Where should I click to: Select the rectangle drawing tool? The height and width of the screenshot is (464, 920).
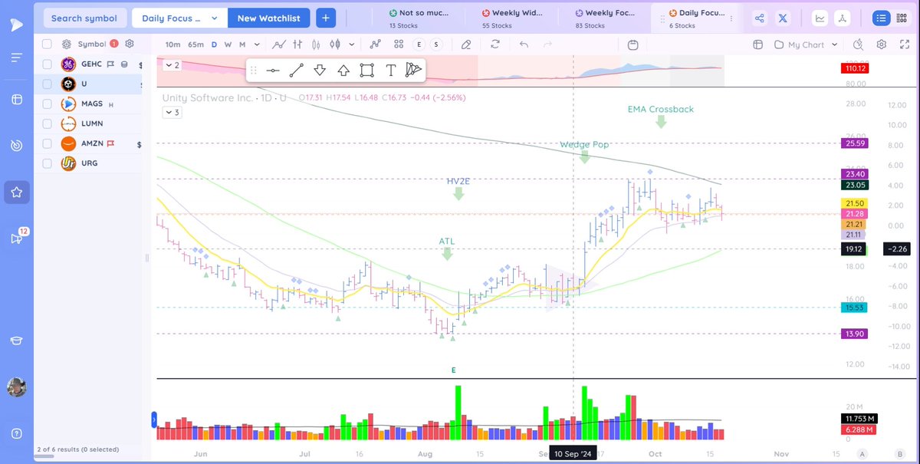[367, 71]
